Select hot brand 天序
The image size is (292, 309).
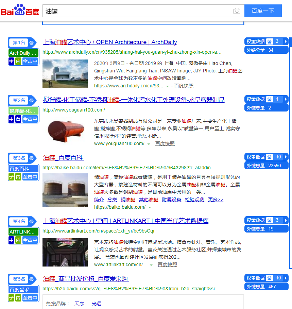tap(79, 304)
